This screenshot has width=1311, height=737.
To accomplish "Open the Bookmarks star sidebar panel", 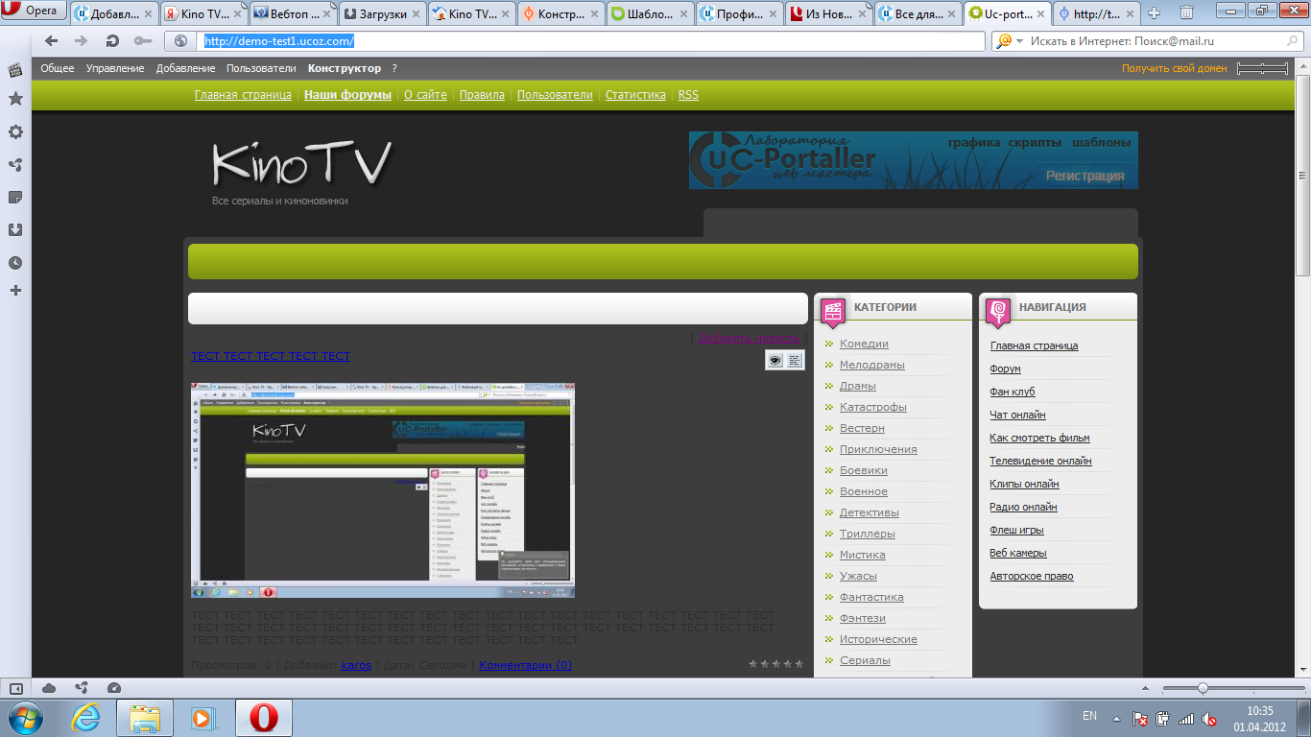I will coord(15,98).
